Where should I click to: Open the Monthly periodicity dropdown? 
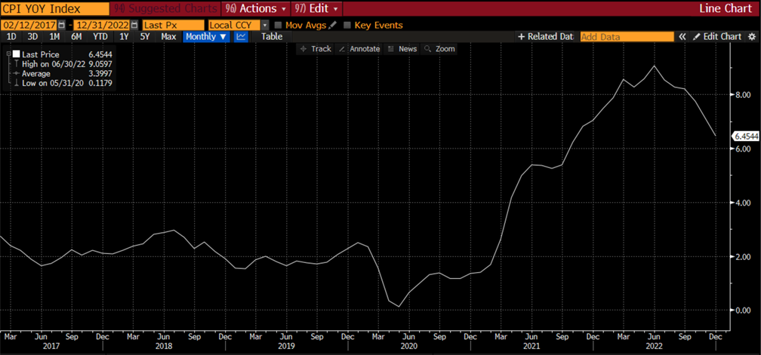[x=206, y=36]
